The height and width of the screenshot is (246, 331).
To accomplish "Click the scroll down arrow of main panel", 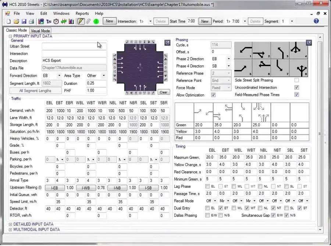I will click(320, 229).
